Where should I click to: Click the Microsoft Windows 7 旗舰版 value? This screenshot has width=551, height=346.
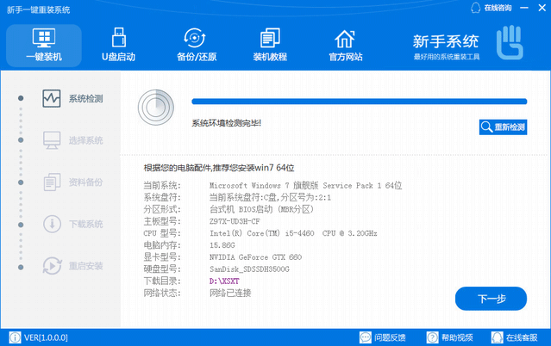coord(305,185)
